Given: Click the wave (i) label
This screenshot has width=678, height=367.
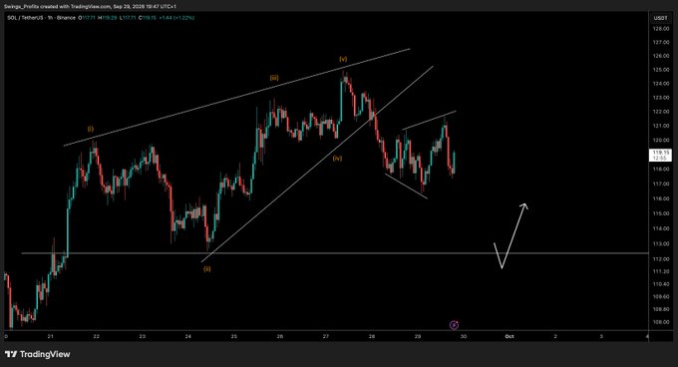Looking at the screenshot, I should 91,129.
